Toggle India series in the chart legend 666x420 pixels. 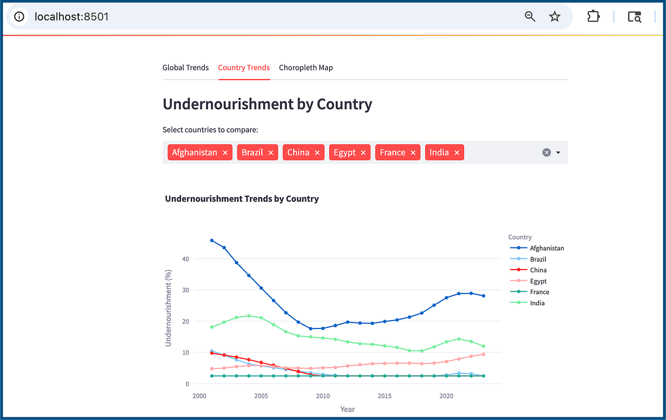527,303
